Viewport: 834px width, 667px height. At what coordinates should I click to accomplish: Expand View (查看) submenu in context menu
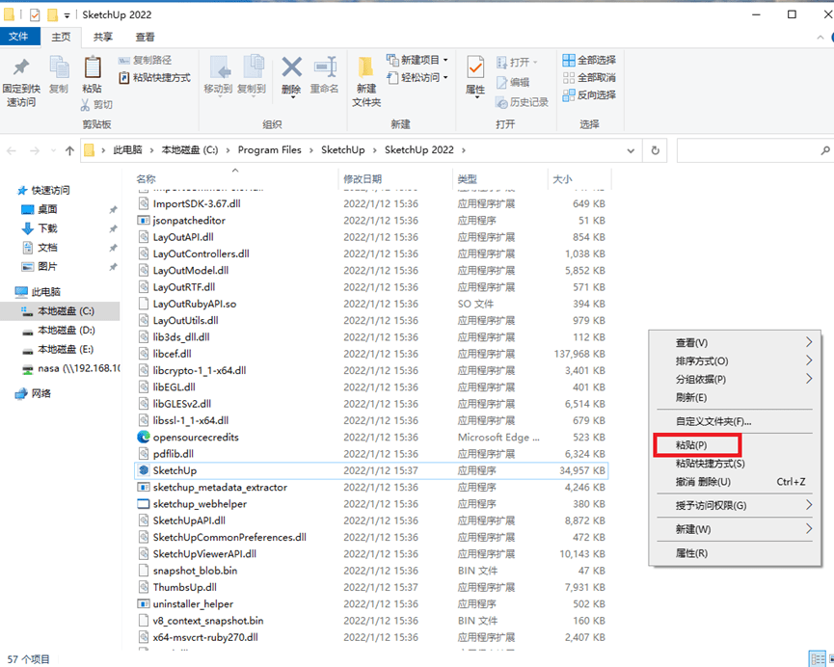(x=735, y=342)
